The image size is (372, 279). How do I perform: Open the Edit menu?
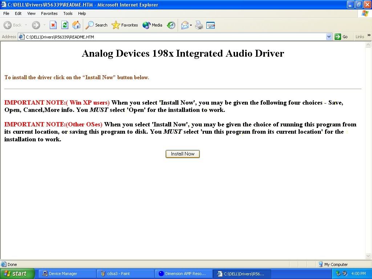pyautogui.click(x=18, y=13)
